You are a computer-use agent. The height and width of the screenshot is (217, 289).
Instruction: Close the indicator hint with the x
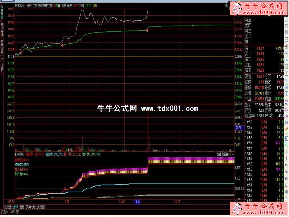(233, 154)
